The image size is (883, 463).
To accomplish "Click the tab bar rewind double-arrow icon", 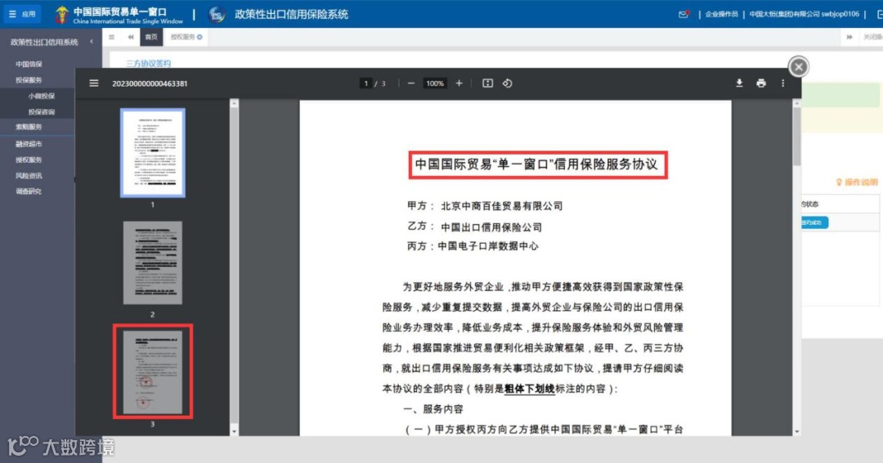I will click(x=131, y=37).
